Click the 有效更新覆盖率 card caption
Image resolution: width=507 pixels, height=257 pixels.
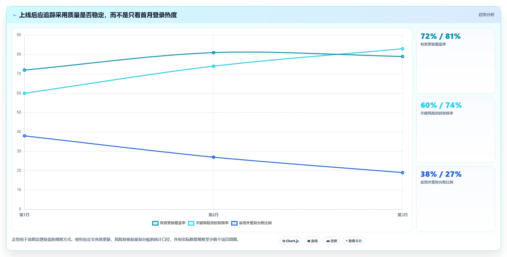[433, 44]
